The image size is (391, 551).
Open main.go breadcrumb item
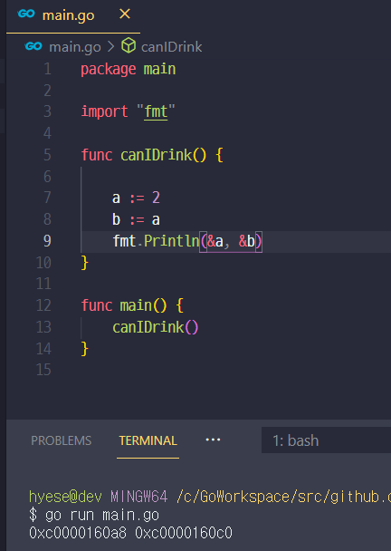(x=75, y=47)
